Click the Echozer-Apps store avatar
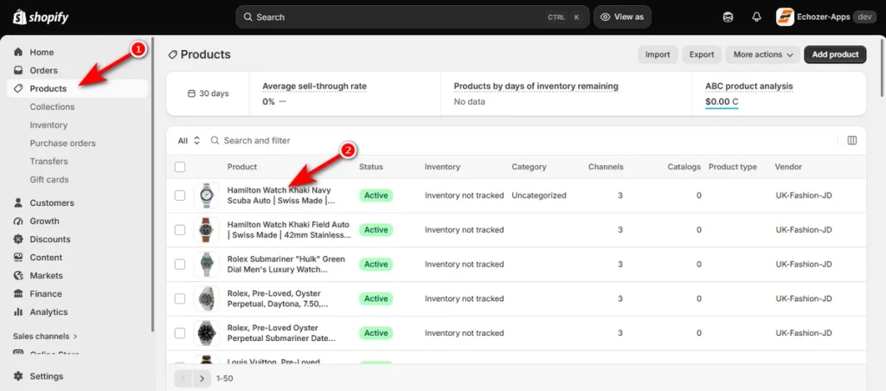The image size is (886, 391). click(785, 17)
